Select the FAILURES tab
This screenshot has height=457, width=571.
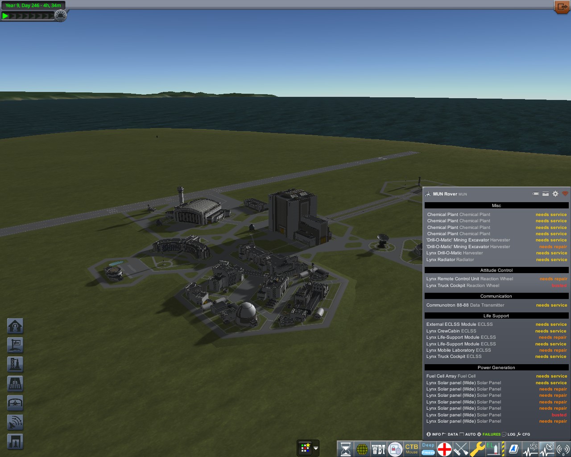click(x=489, y=434)
